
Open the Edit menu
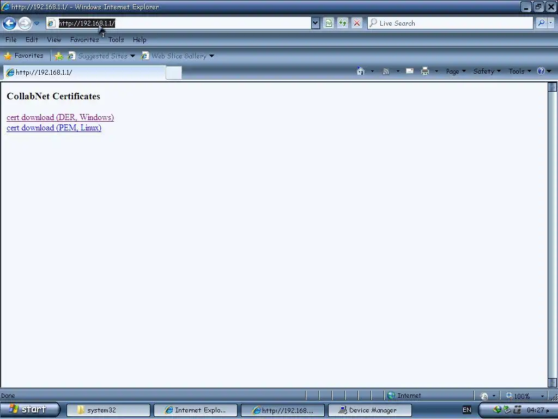click(32, 39)
